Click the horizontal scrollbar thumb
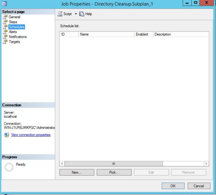 (114, 163)
